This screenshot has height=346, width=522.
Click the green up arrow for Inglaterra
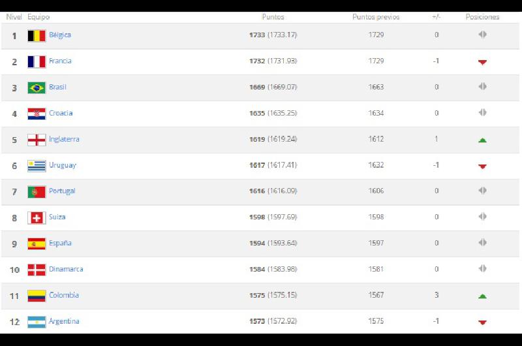pyautogui.click(x=482, y=140)
